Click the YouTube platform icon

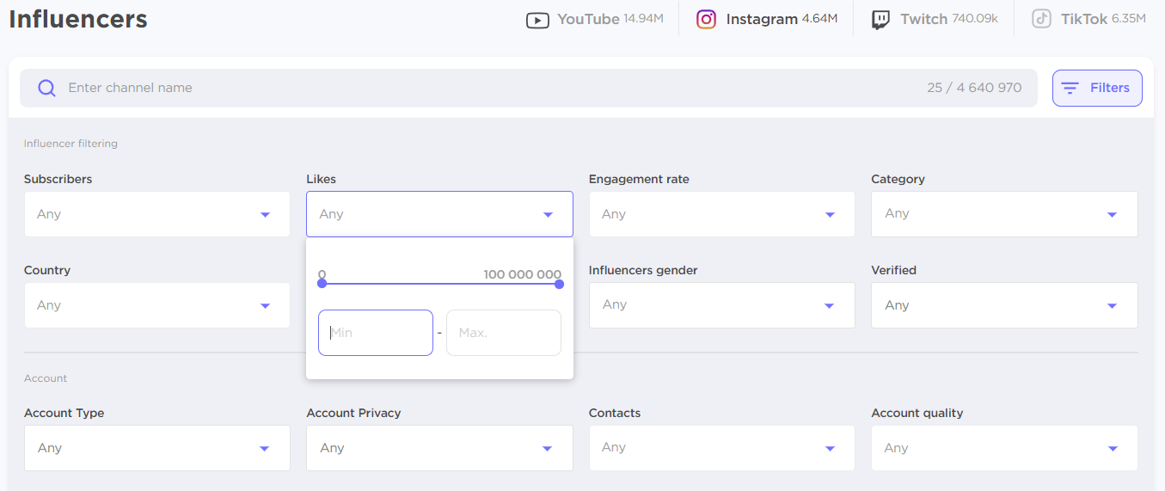tap(537, 20)
